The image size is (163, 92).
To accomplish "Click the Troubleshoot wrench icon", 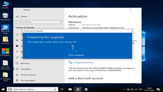I will pos(17,57).
